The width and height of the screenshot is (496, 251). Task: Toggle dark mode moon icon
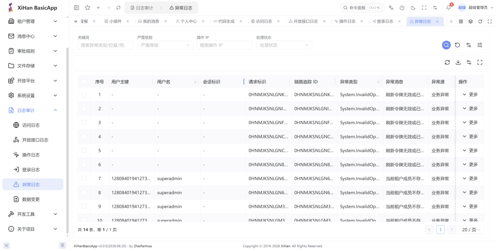coord(413,8)
